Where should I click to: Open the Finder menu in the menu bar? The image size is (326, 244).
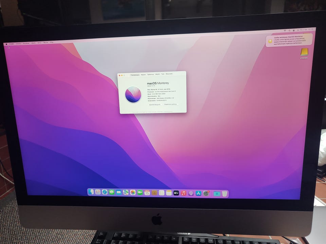pos(12,44)
